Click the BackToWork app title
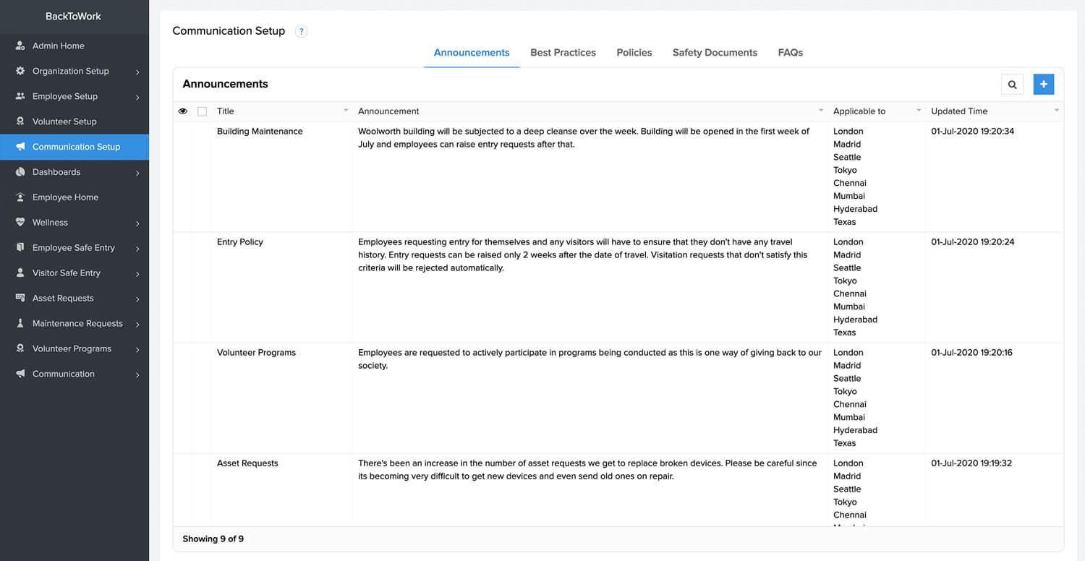This screenshot has height=561, width=1085. coord(74,16)
